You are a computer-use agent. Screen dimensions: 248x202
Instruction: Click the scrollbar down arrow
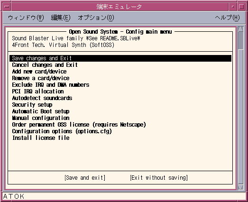coord(241,187)
